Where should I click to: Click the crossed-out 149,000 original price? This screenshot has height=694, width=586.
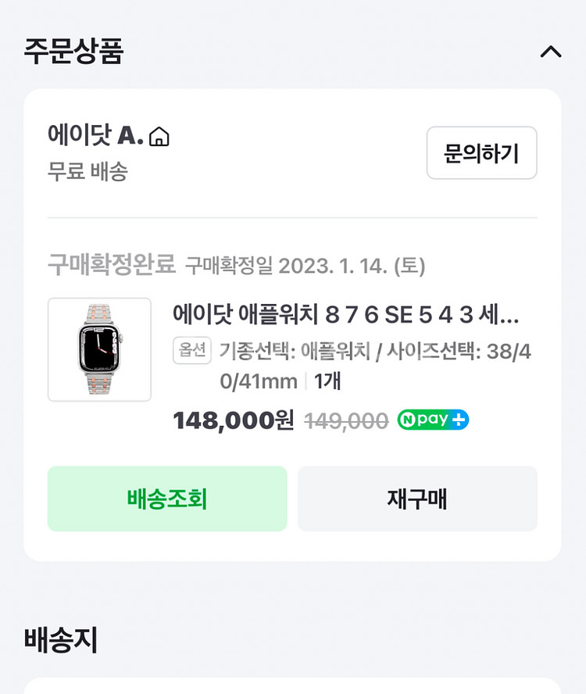[346, 421]
